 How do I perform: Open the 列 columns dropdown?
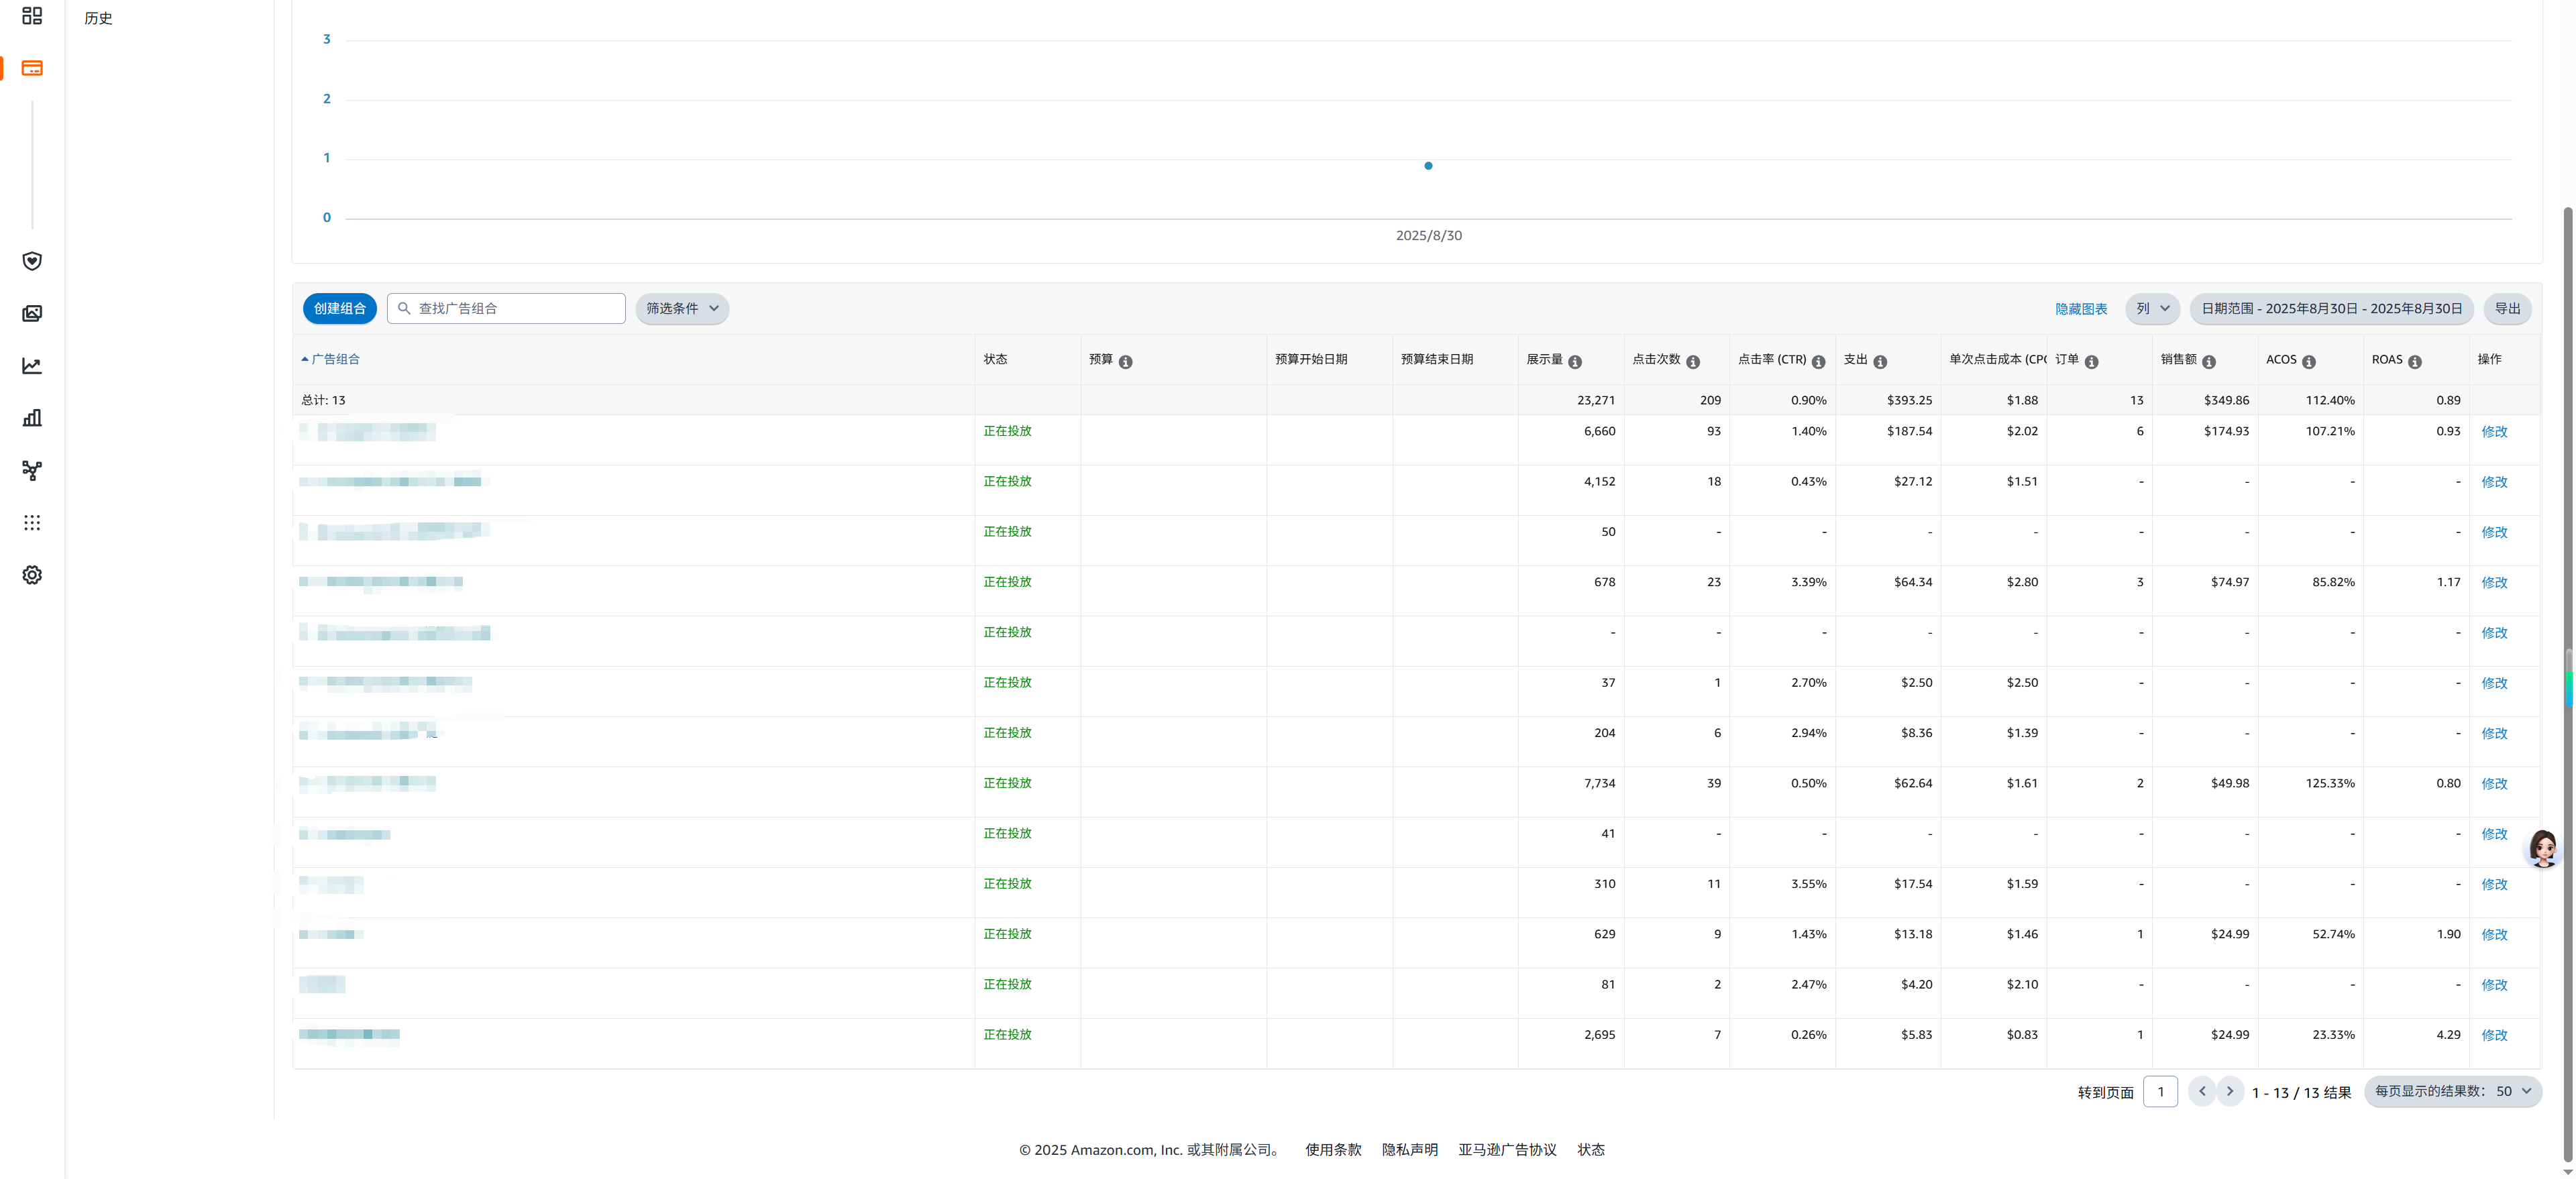point(2152,308)
